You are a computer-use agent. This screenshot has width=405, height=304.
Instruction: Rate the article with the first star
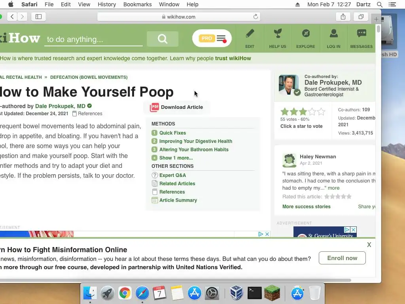point(285,112)
